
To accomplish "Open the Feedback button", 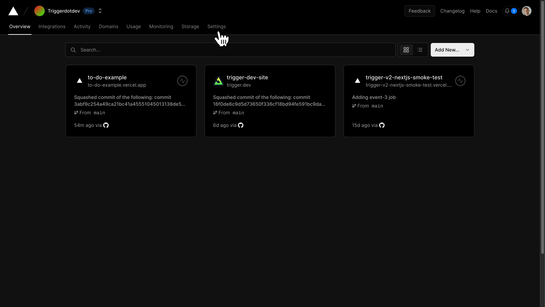I will 420,11.
